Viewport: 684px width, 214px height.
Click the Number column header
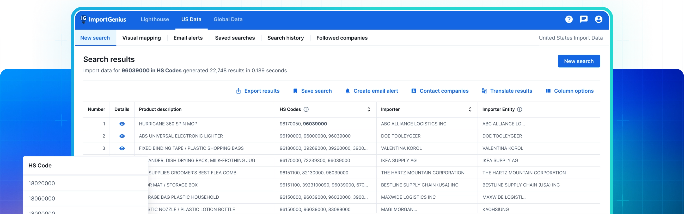96,110
